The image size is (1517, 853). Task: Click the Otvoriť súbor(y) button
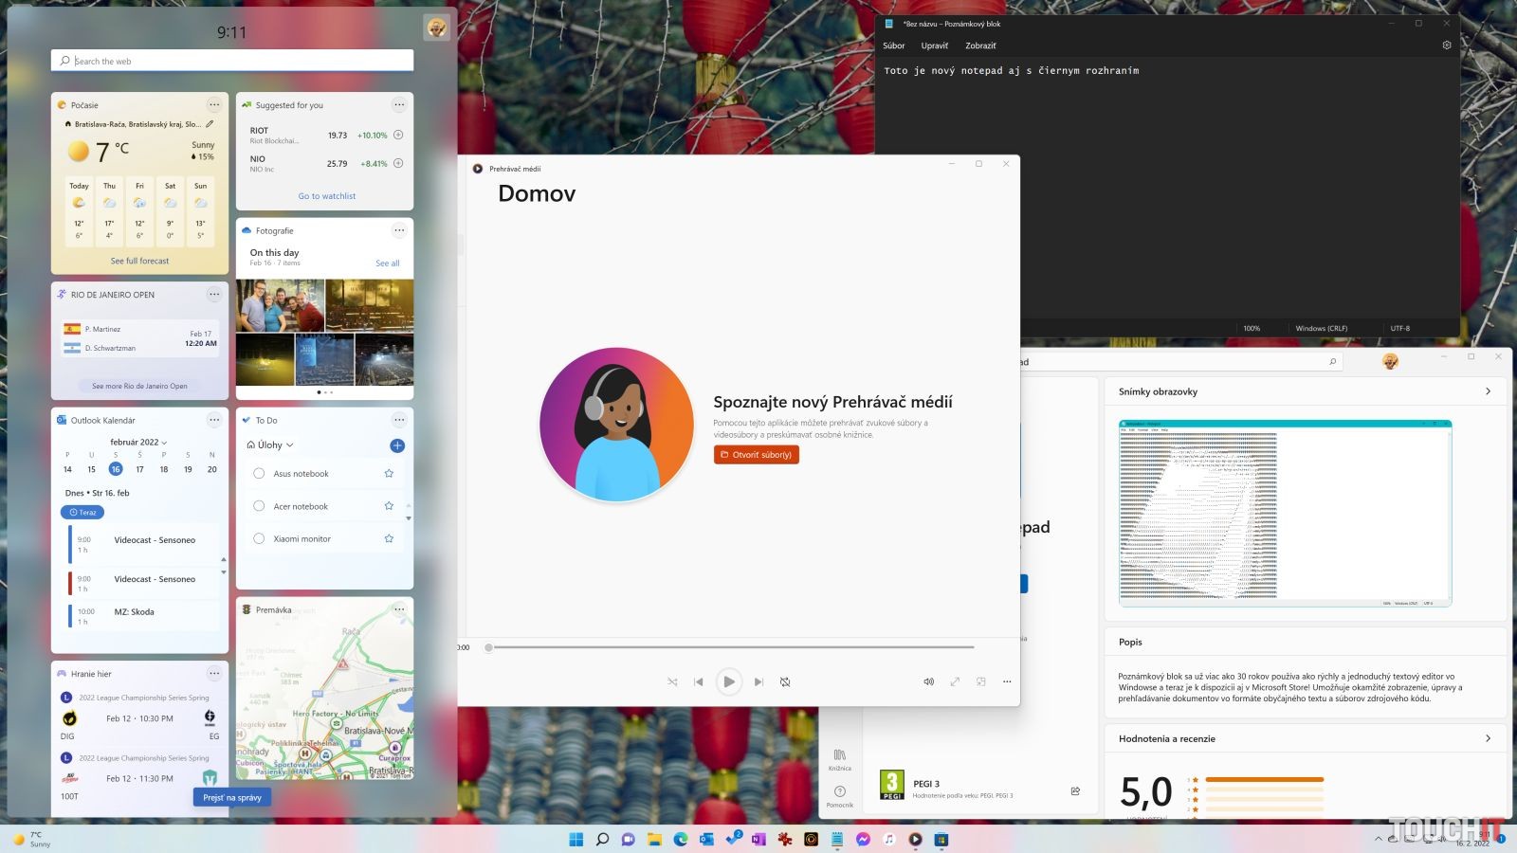(756, 455)
